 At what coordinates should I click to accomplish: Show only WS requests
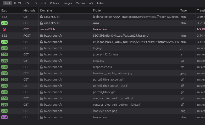point(91,3)
